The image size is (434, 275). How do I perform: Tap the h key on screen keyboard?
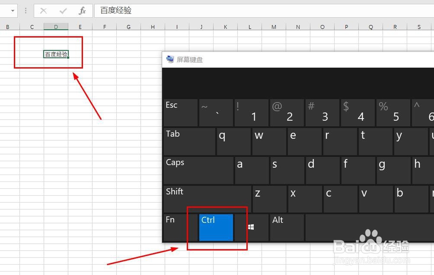click(423, 170)
